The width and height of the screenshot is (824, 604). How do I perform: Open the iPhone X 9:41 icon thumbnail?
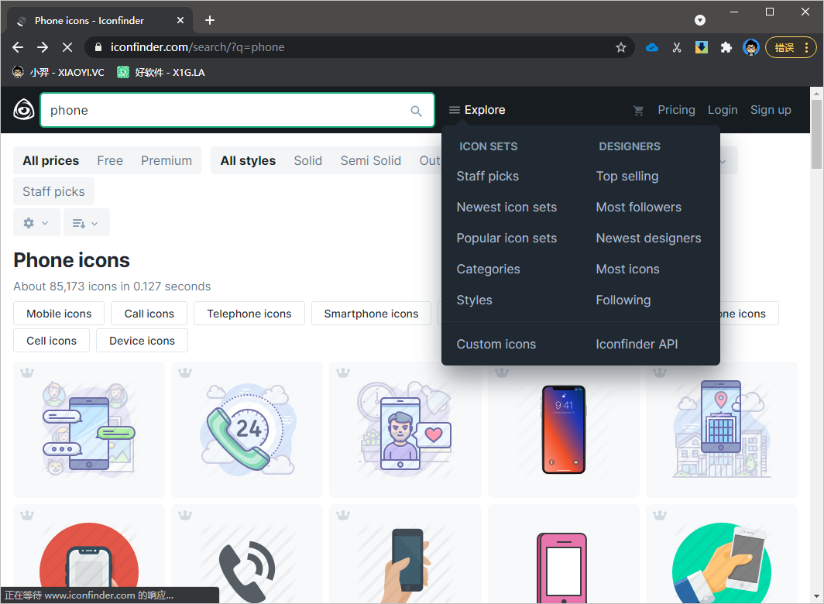[564, 430]
